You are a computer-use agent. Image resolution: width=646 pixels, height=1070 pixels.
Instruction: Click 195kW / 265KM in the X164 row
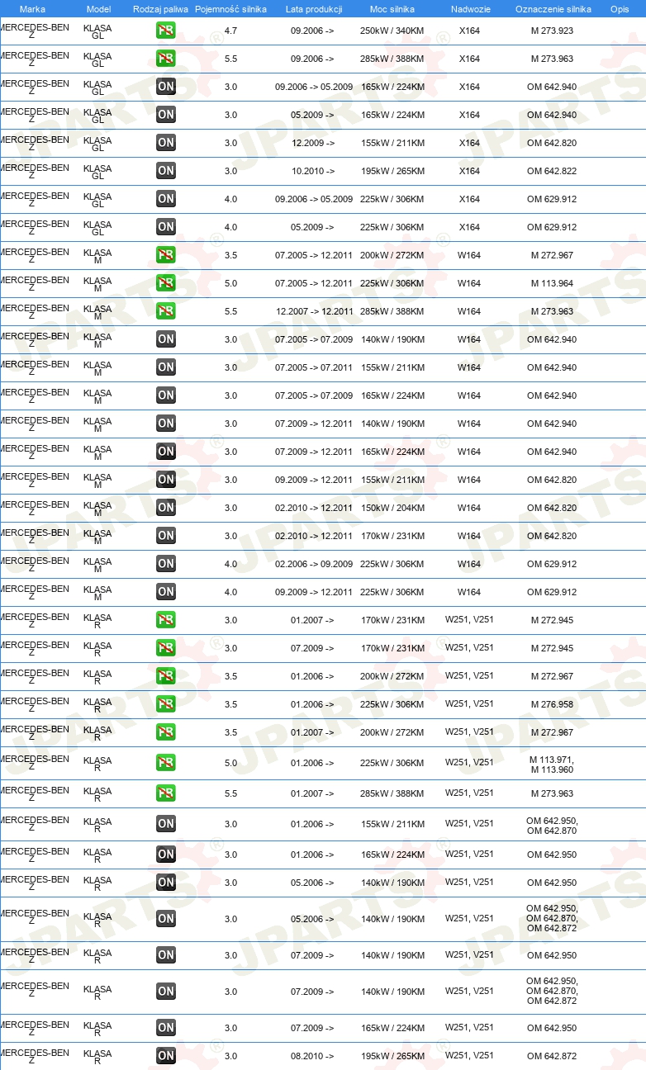click(392, 171)
